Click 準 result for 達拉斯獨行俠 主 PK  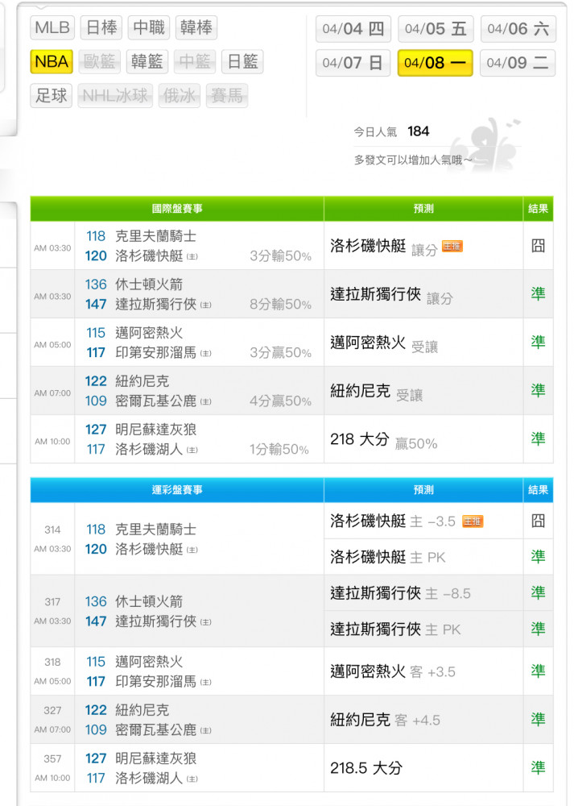538,629
